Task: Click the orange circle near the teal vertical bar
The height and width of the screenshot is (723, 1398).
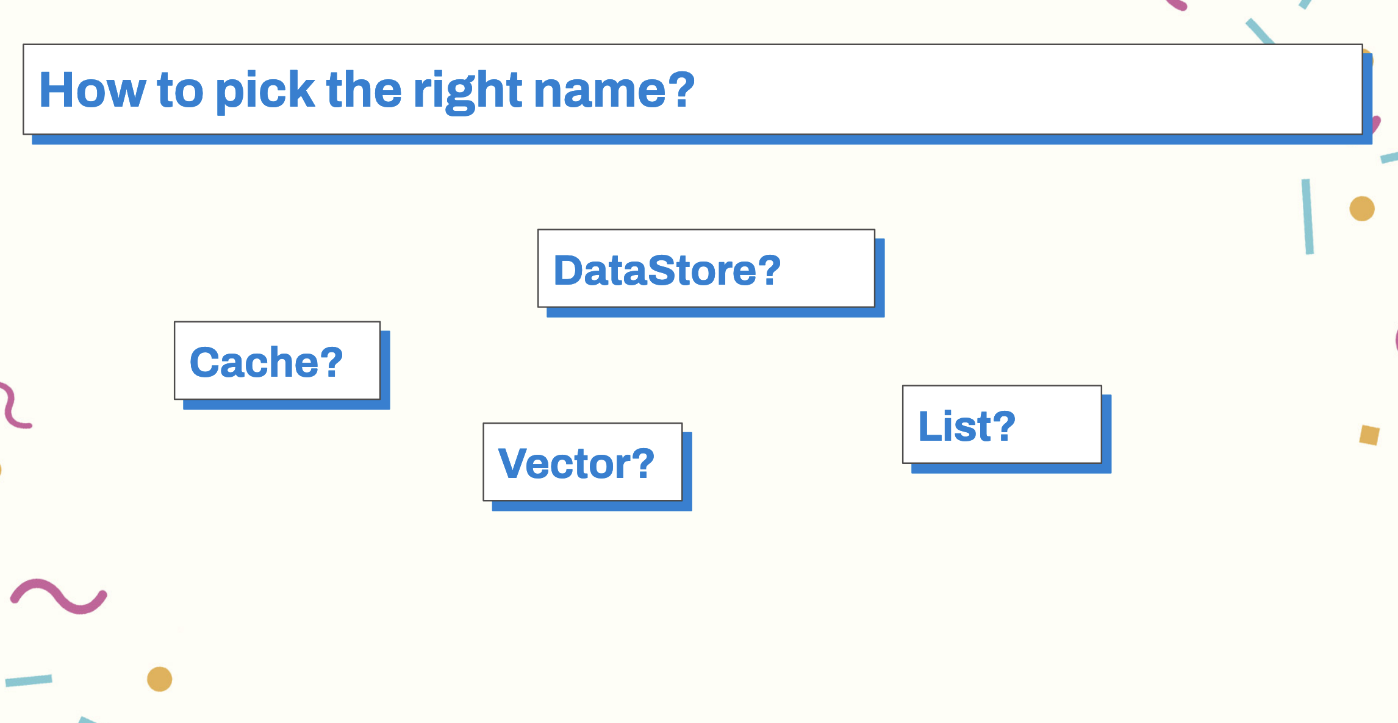Action: tap(1362, 208)
